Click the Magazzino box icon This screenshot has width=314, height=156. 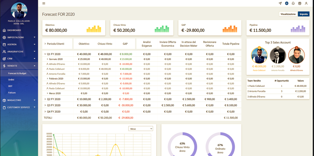tap(4, 100)
